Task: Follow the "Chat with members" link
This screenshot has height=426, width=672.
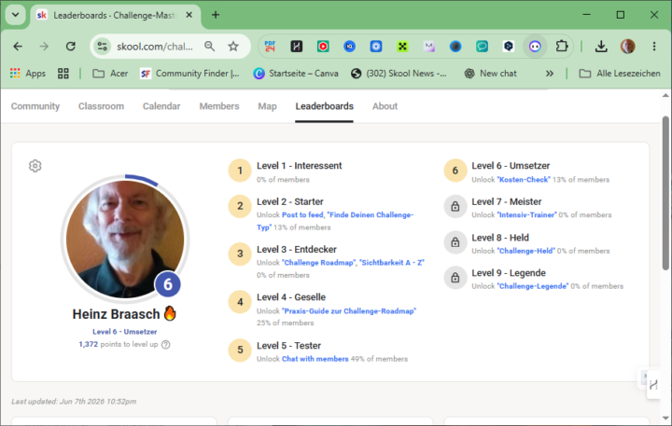Action: (x=315, y=359)
